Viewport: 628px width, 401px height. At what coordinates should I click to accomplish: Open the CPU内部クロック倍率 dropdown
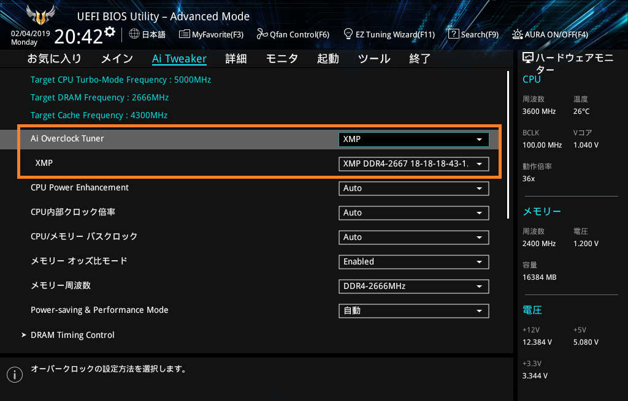(414, 212)
